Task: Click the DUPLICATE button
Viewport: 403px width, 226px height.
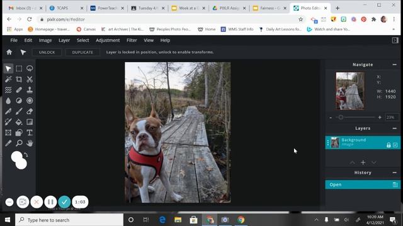Action: [82, 52]
